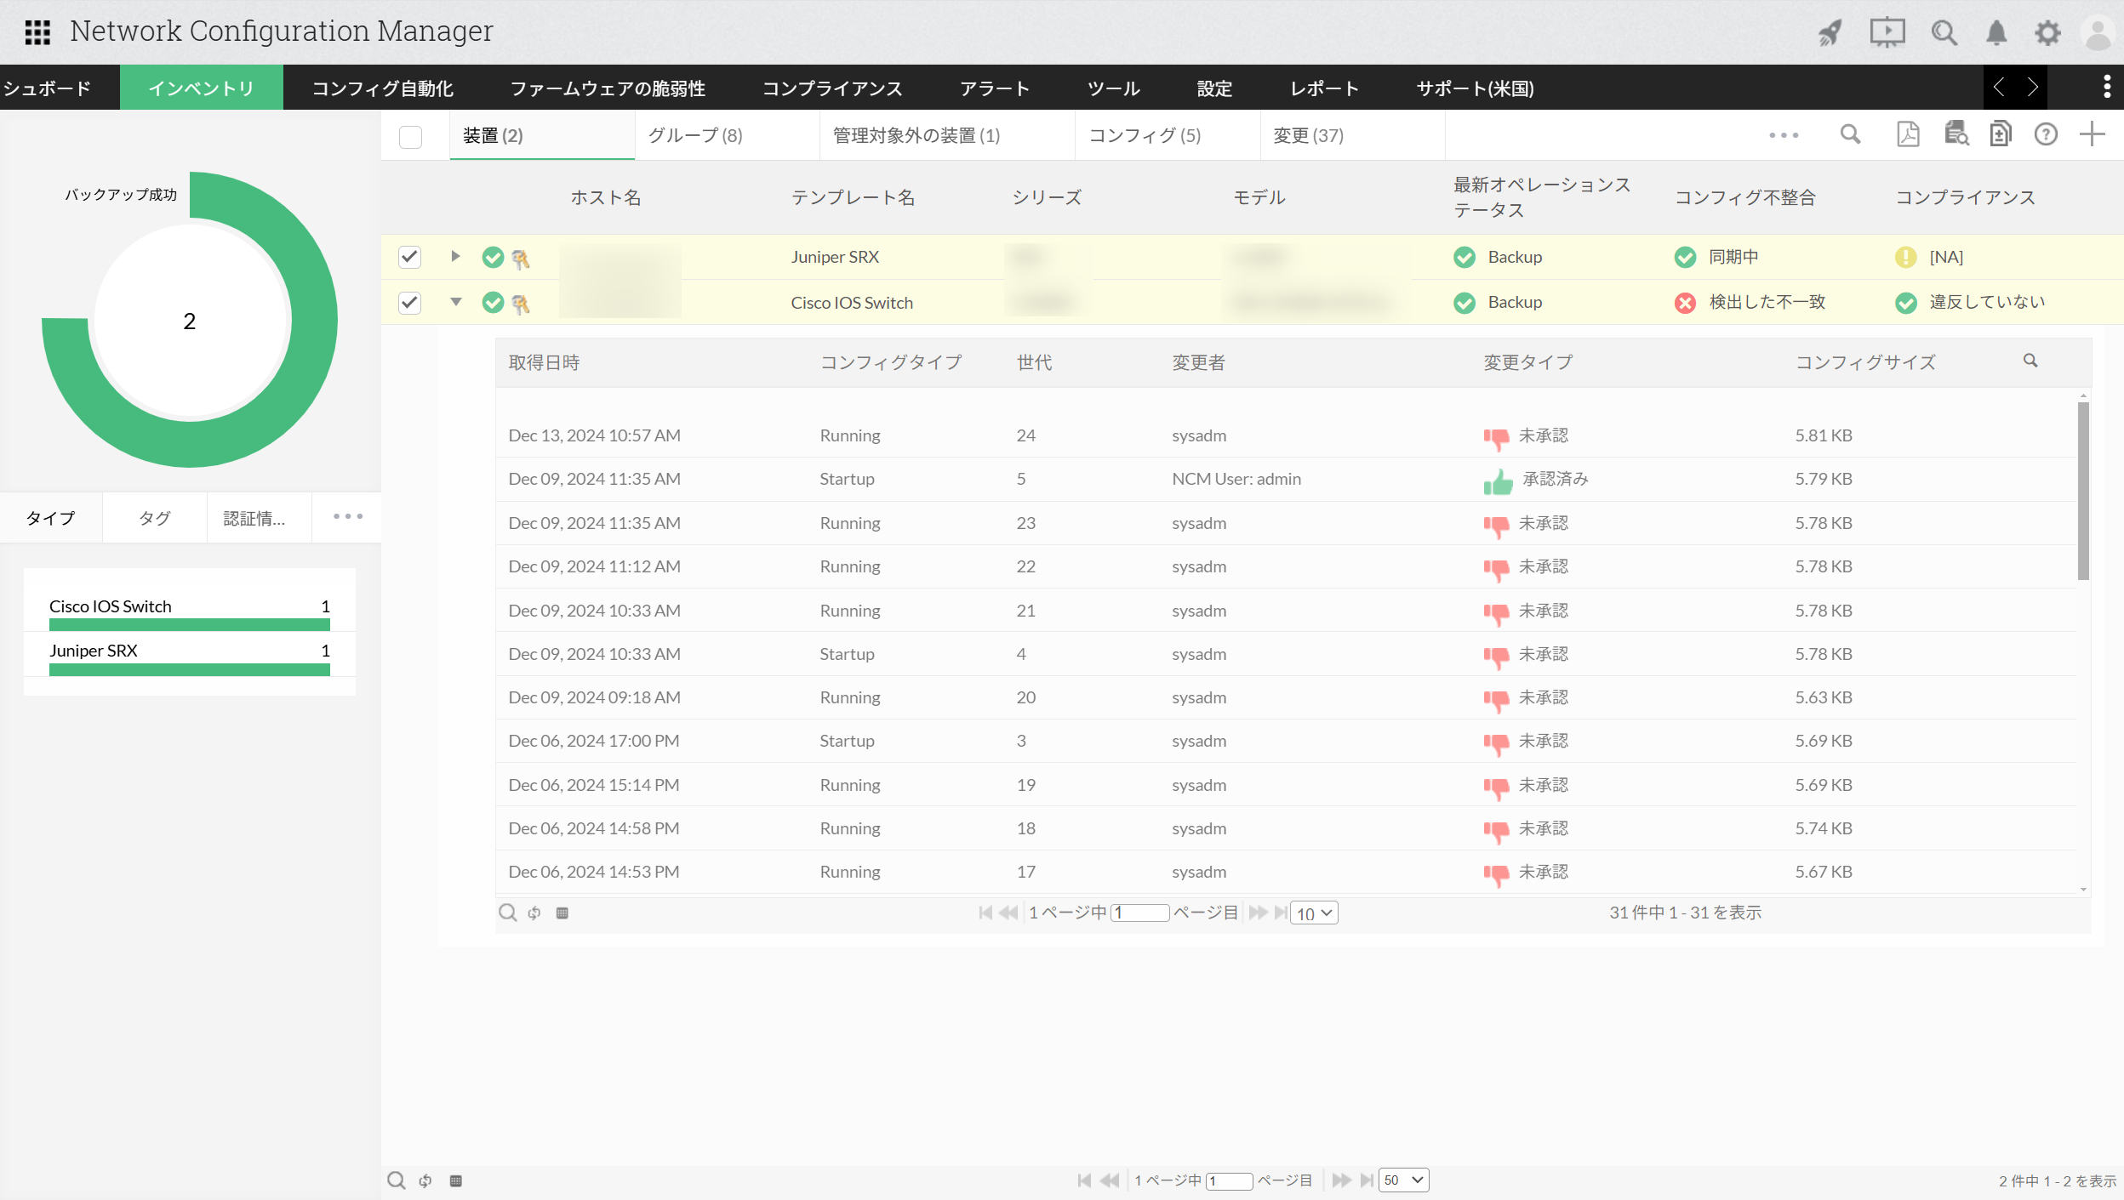This screenshot has height=1200, width=2124.
Task: Open the apps grid icon
Action: pos(37,32)
